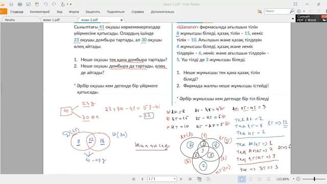
Task: Select facing pages view mode
Action: tap(260, 179)
